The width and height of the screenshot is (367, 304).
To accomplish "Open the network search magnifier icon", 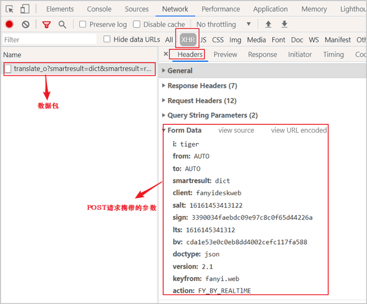I will point(62,24).
